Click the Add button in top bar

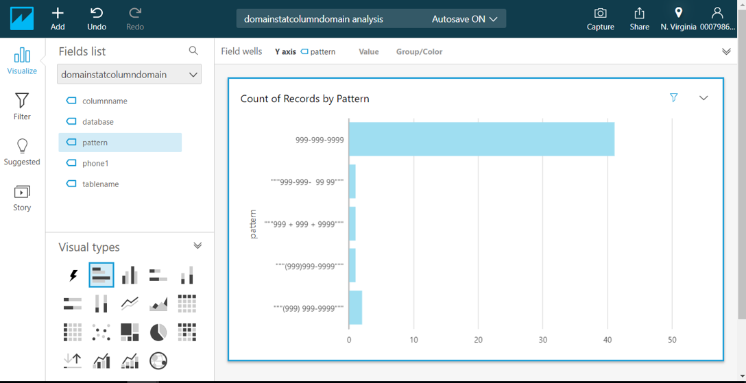58,18
